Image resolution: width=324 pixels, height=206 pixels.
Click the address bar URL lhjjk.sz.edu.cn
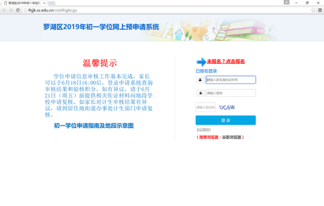point(53,10)
